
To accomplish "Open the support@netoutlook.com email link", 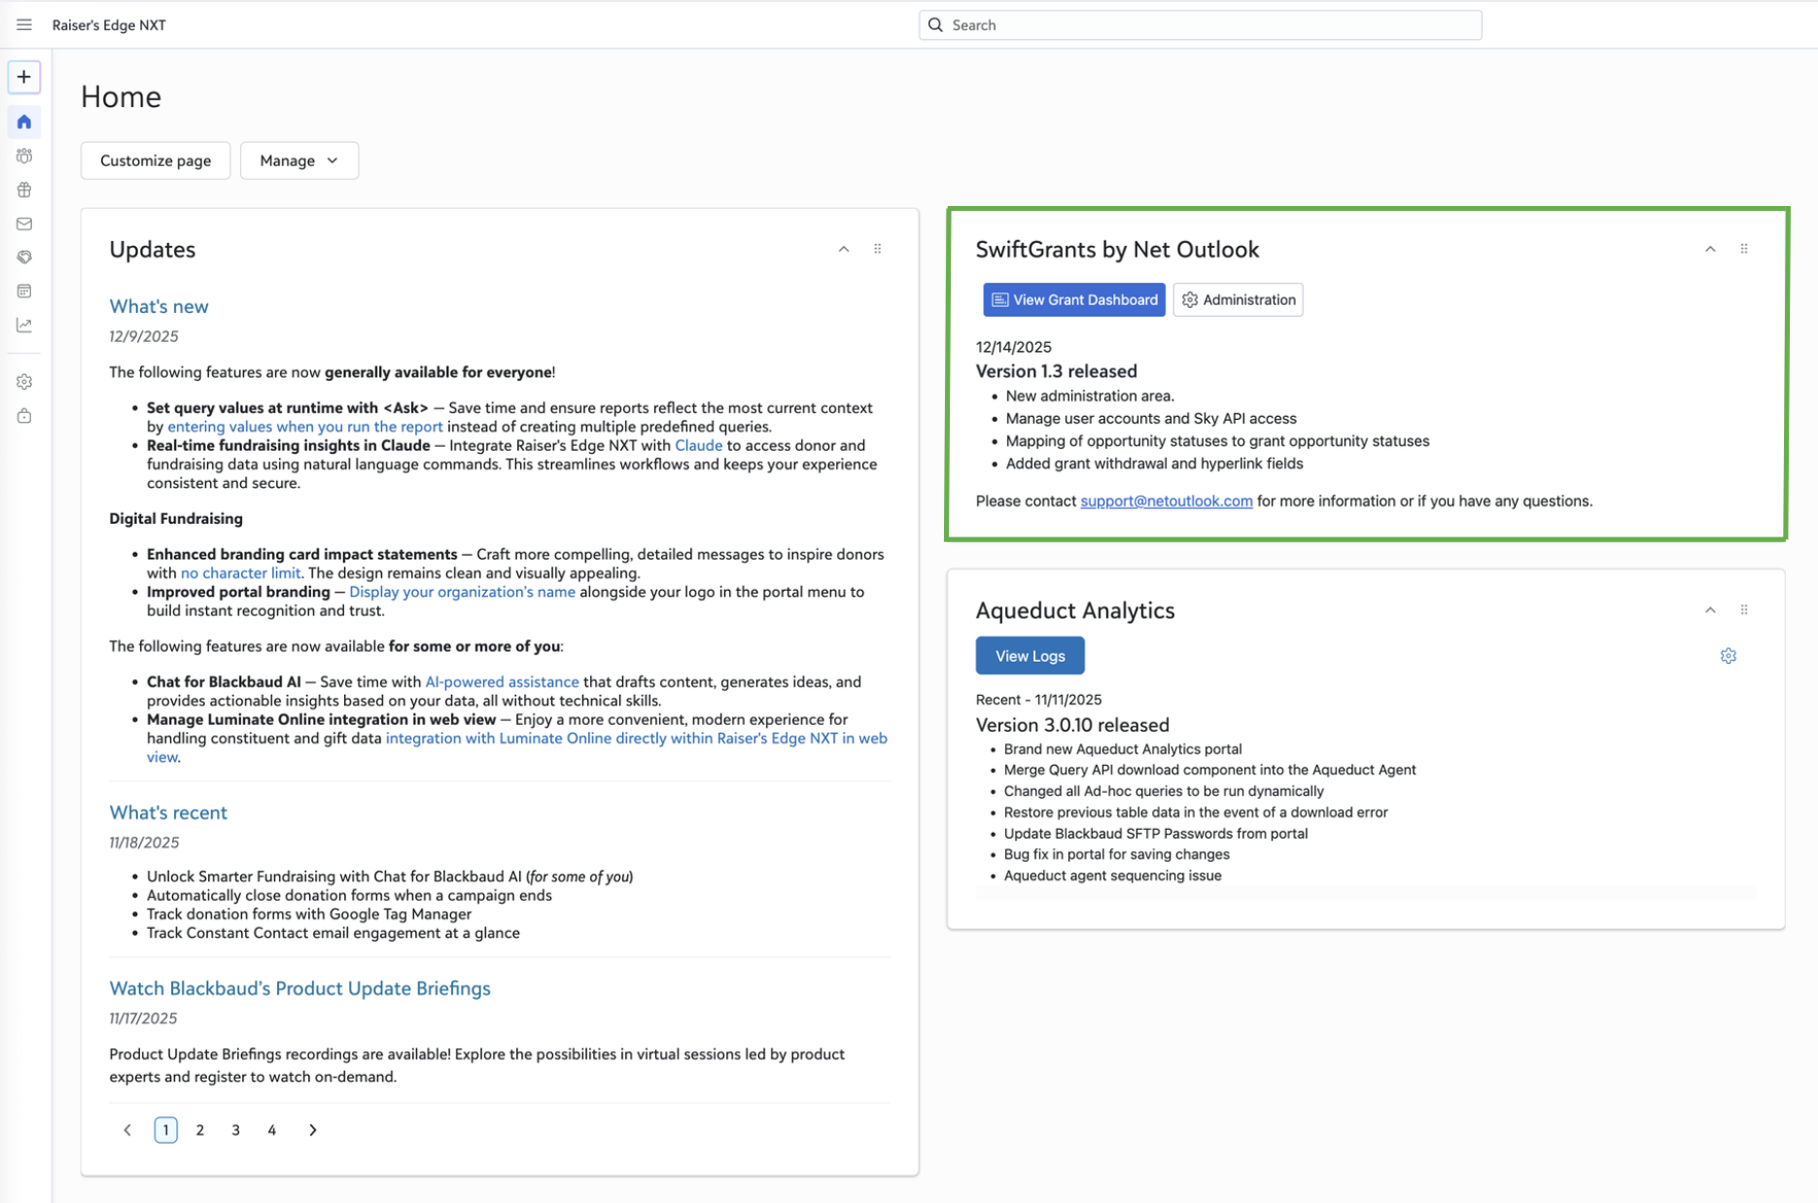I will coord(1166,501).
